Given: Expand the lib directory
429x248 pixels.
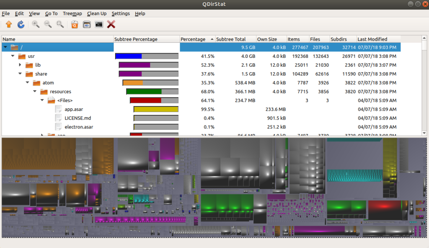Looking at the screenshot, I should pos(20,65).
